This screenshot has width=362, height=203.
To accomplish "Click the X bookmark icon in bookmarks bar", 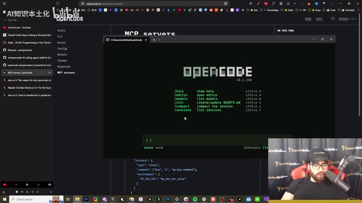I will coord(184,10).
